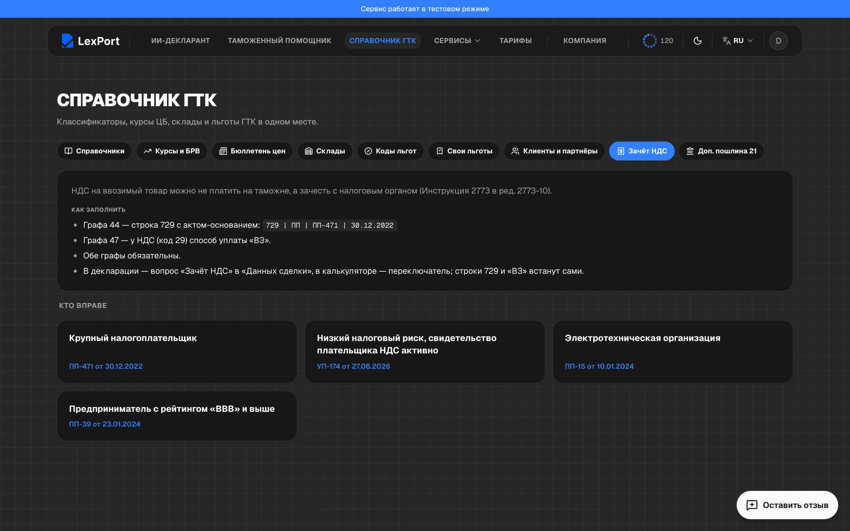The width and height of the screenshot is (850, 531).
Task: Open the Компания page
Action: (584, 41)
